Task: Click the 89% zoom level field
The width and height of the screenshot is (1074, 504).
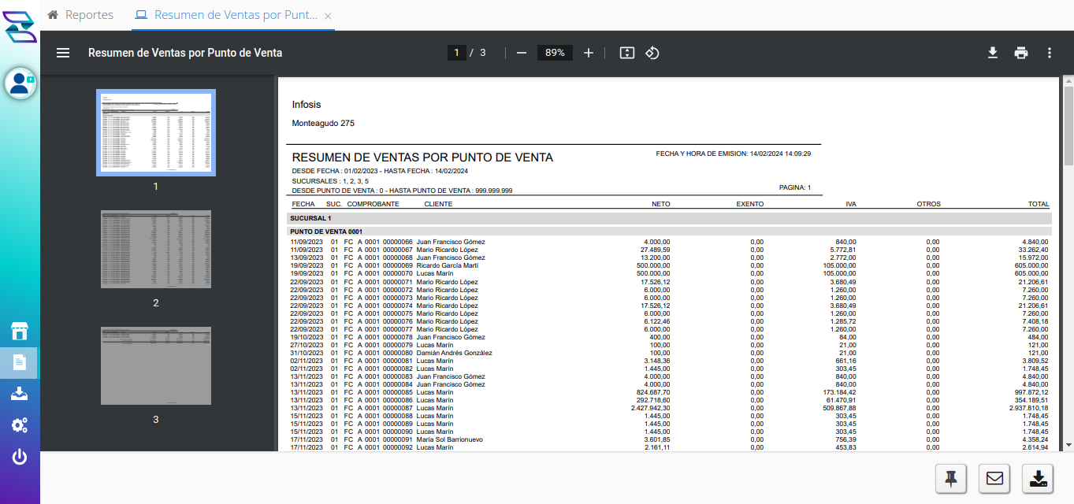Action: coord(555,53)
